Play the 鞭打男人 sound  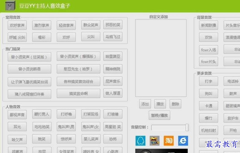[x=42, y=114]
